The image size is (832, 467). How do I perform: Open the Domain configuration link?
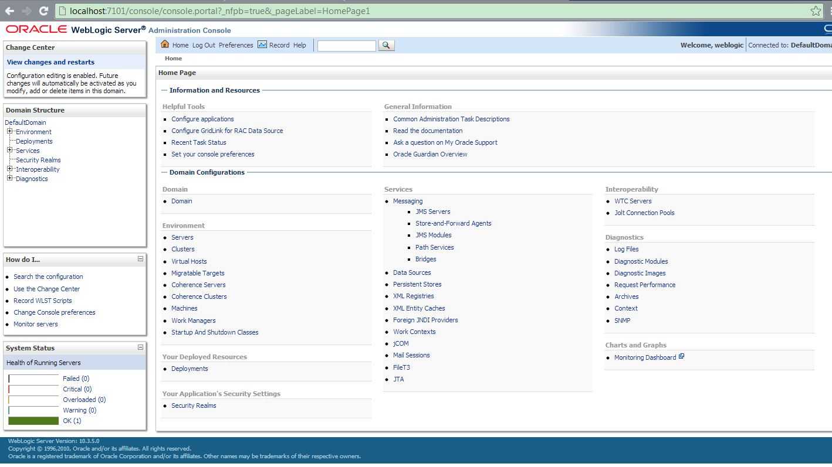pos(182,201)
